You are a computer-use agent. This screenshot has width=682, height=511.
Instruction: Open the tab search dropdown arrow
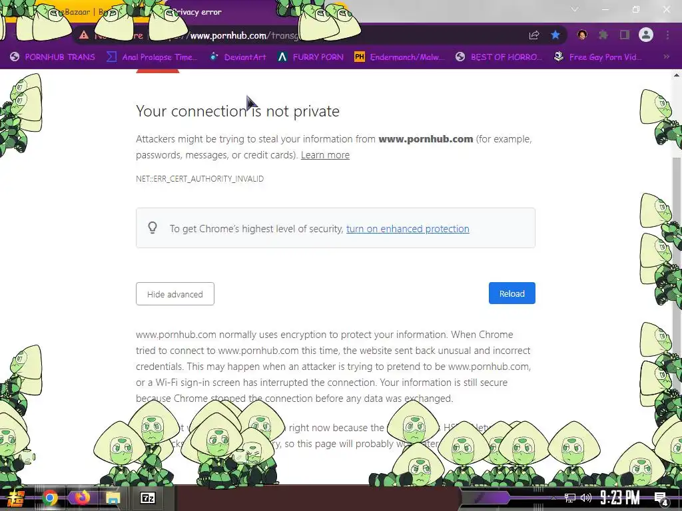pos(575,9)
